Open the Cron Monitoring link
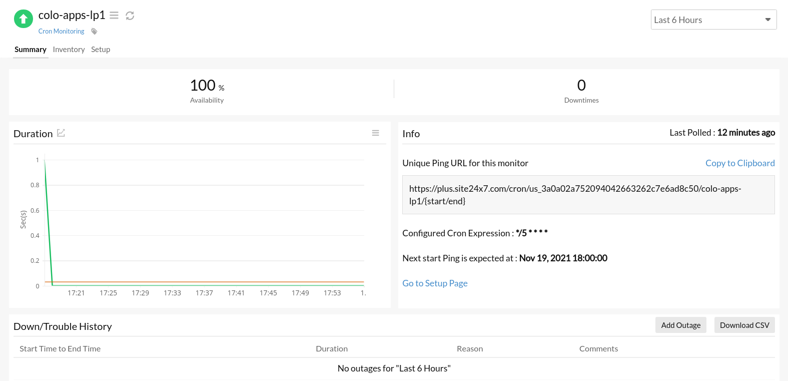Screen dimensions: 788x381 (61, 31)
